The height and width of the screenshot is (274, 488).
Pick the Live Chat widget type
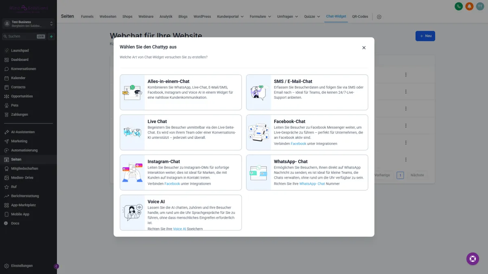tap(181, 132)
